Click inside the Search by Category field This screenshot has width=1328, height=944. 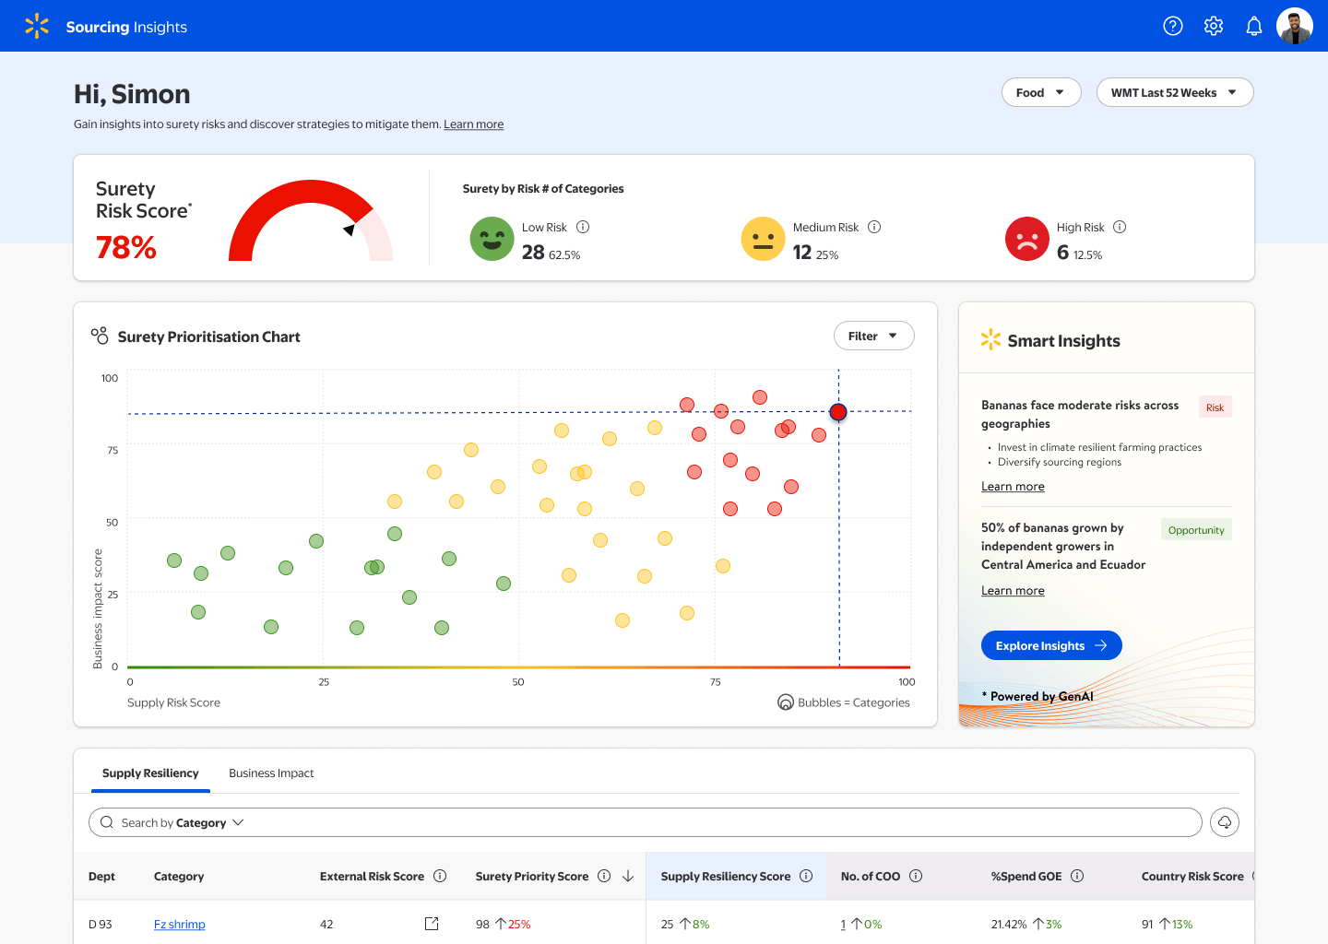coord(369,821)
